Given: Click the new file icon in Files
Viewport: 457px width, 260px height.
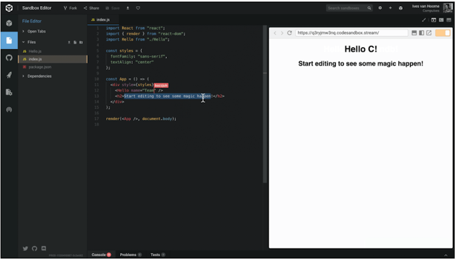Looking at the screenshot, I should [x=75, y=43].
